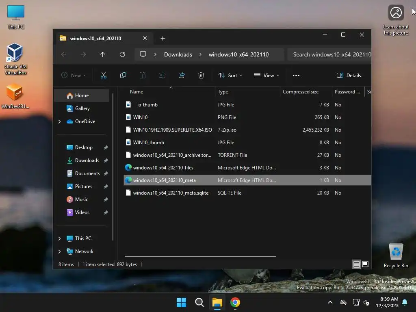Select the WinDev231 desktop icon

tap(15, 96)
